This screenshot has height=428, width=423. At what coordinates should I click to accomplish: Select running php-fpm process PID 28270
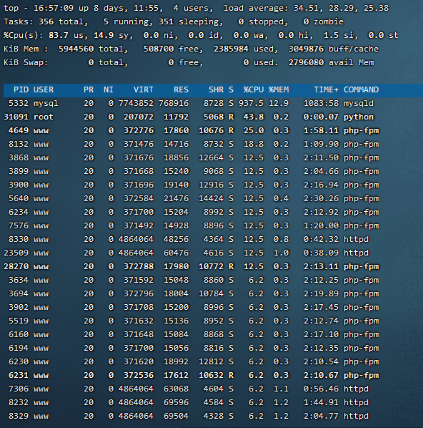pos(191,266)
